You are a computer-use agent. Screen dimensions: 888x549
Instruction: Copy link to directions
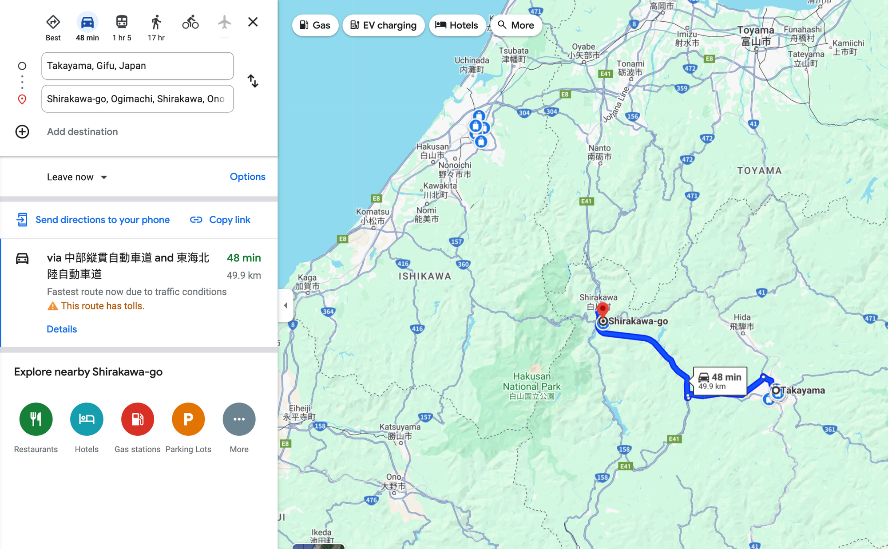click(x=220, y=220)
